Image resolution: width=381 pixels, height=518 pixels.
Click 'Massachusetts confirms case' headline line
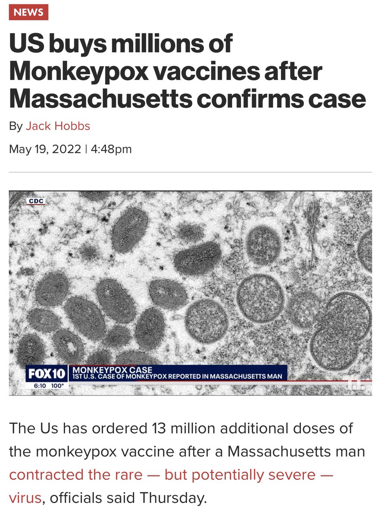click(x=187, y=98)
